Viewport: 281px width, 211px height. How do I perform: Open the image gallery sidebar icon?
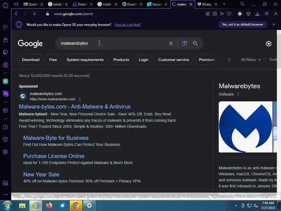pyautogui.click(x=5, y=183)
